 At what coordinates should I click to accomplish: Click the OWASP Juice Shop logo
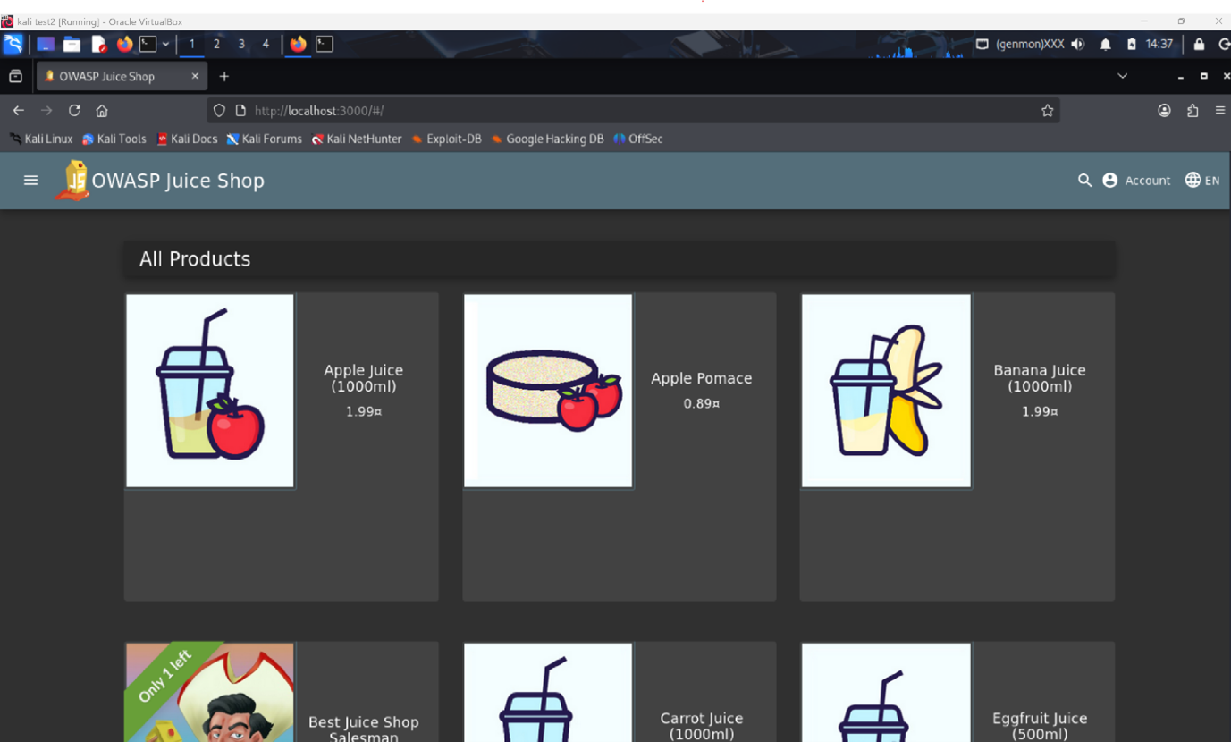click(73, 181)
